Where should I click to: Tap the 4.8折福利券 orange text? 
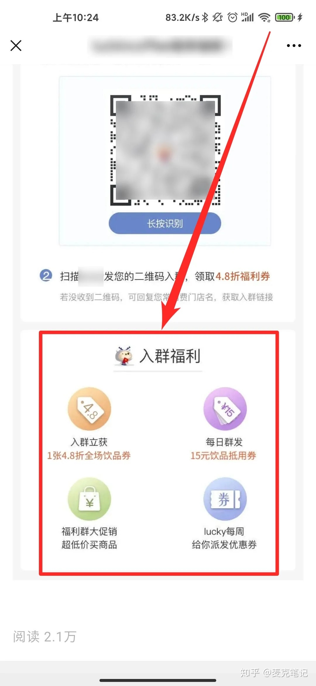tap(243, 276)
